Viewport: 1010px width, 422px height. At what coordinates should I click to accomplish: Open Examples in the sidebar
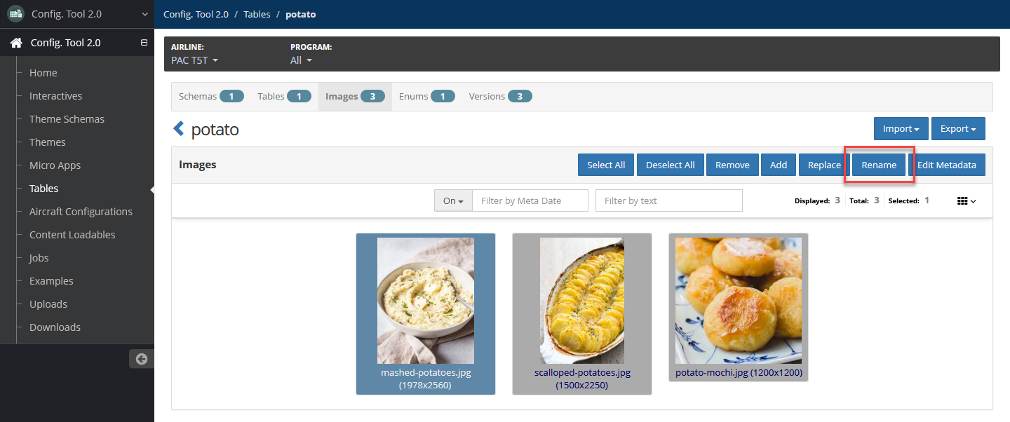pos(51,281)
